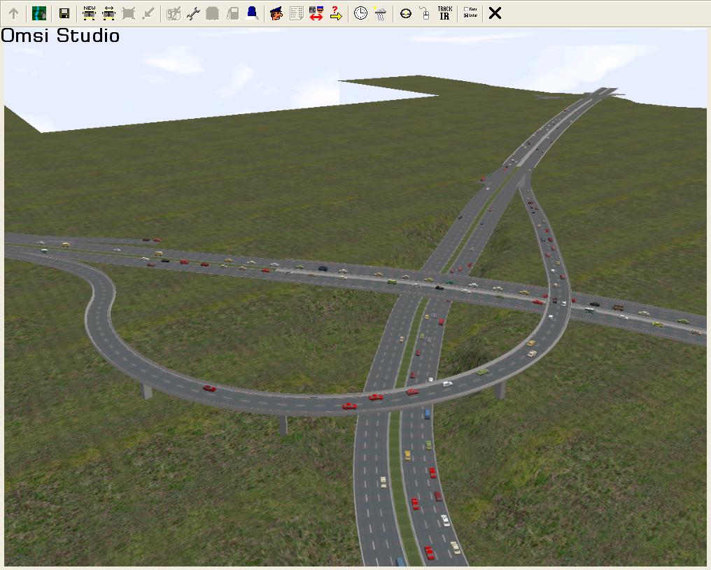Open repair with the wrench icon
Screen dimensions: 711x570
point(193,13)
